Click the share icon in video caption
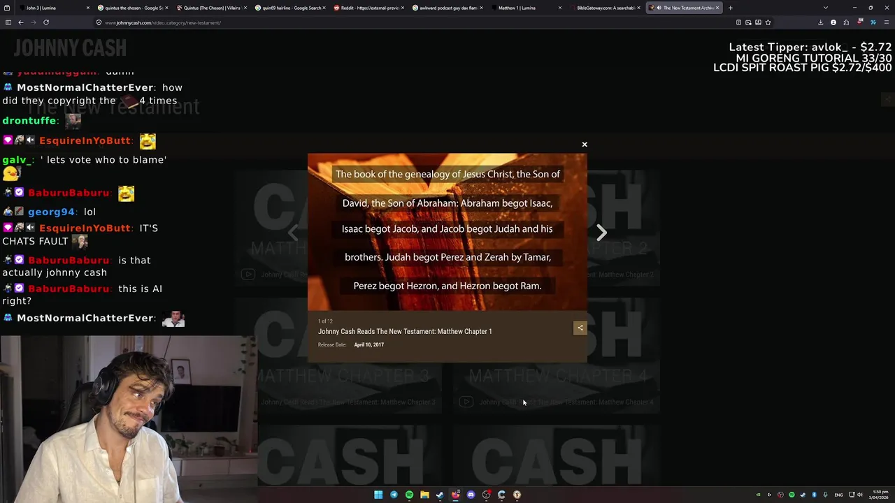The height and width of the screenshot is (503, 895). (580, 328)
